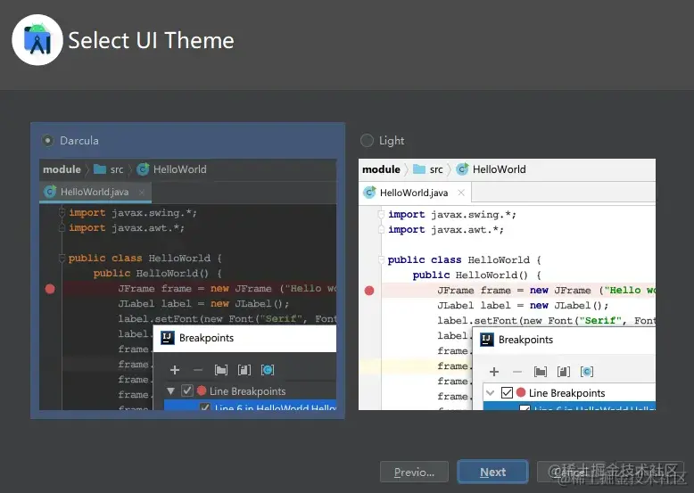This screenshot has width=694, height=493.
Task: Click the Light label text
Action: [392, 141]
